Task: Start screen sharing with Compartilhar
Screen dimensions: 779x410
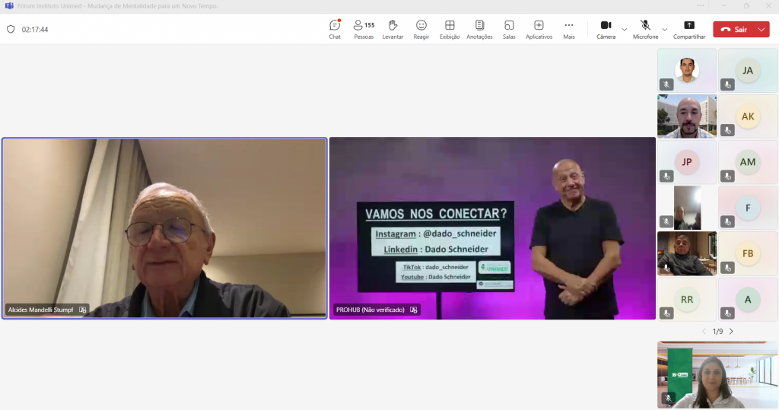Action: point(689,30)
